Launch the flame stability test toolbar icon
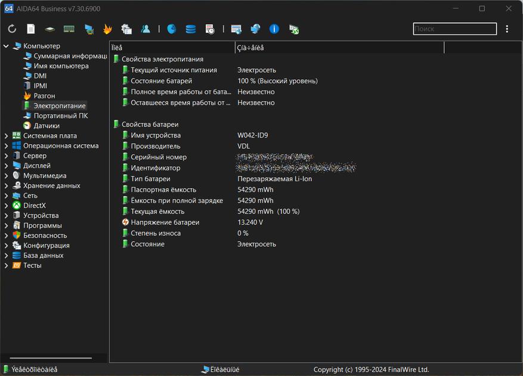The width and height of the screenshot is (523, 376). pyautogui.click(x=107, y=29)
